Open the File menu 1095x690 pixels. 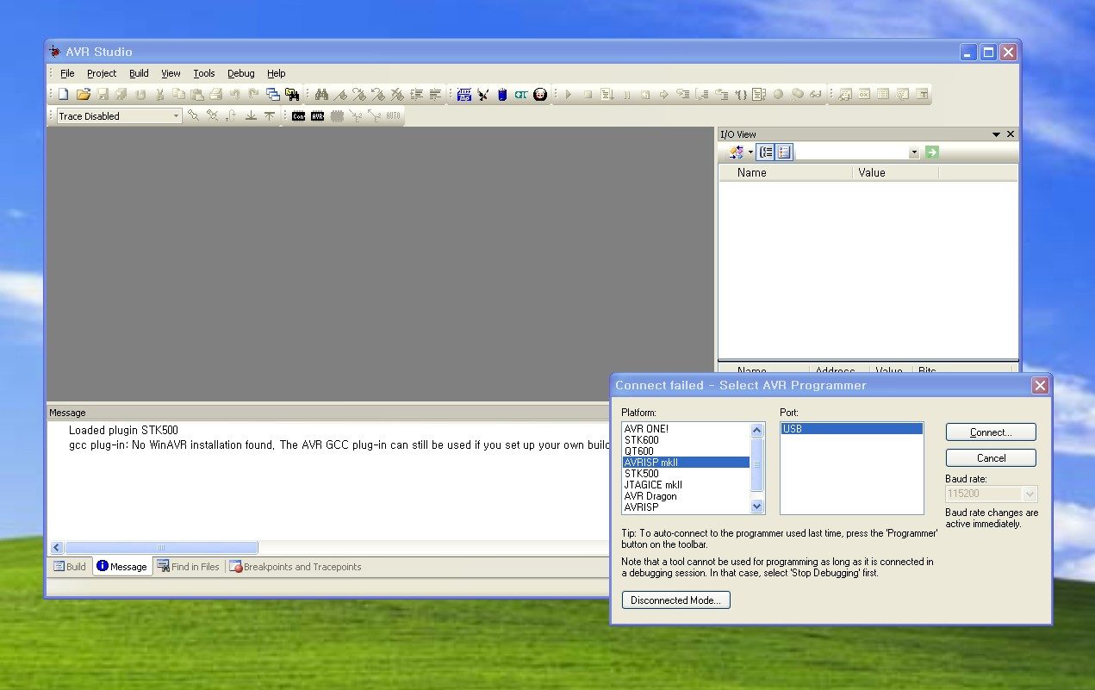coord(67,73)
